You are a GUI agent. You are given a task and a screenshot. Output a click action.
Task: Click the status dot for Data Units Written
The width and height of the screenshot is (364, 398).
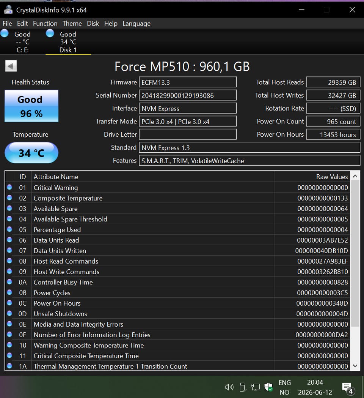[9, 250]
